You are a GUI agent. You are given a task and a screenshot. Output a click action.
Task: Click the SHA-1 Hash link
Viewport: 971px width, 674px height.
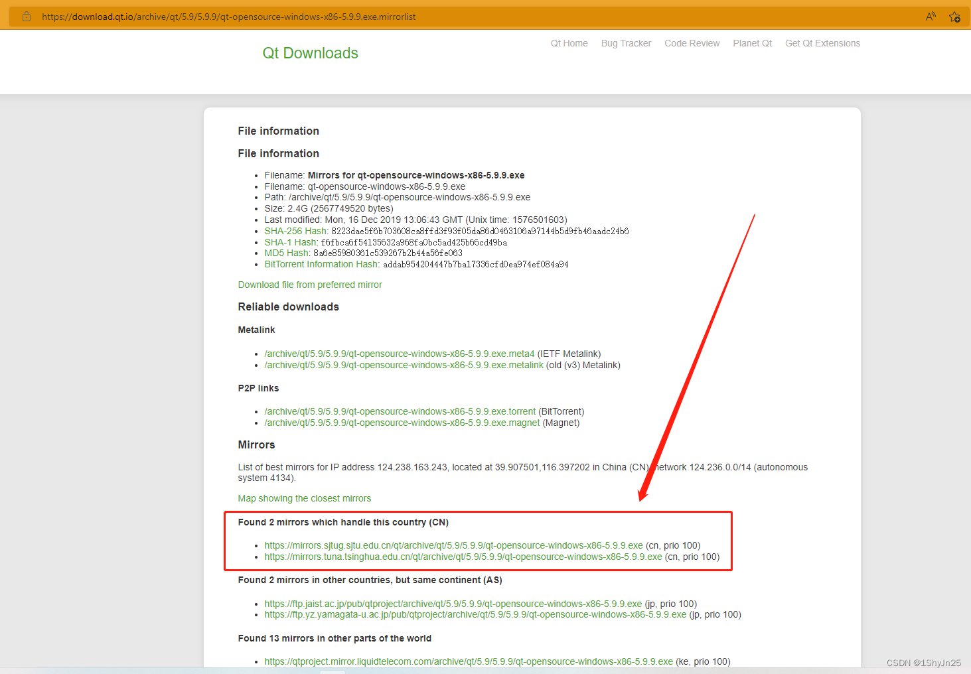pyautogui.click(x=291, y=242)
